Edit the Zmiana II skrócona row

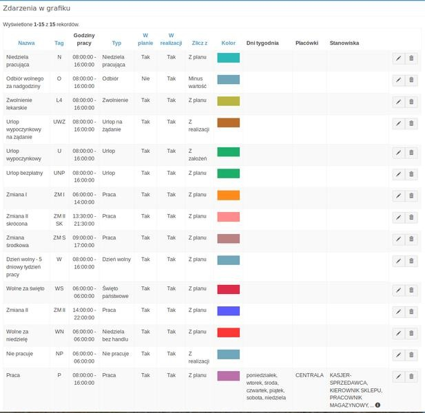pos(398,218)
